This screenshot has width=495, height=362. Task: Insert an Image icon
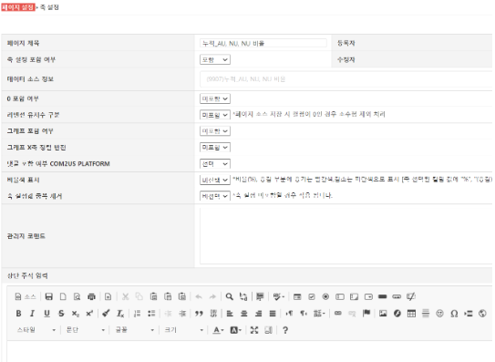point(383,314)
